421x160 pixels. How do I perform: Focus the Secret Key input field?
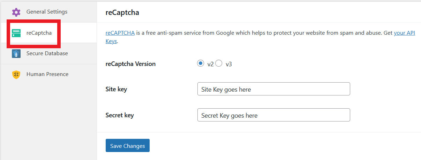click(x=274, y=115)
